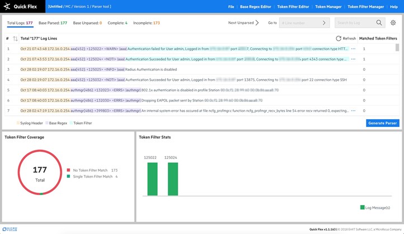Open Token Filter Editor
The width and height of the screenshot is (404, 234).
293,7
